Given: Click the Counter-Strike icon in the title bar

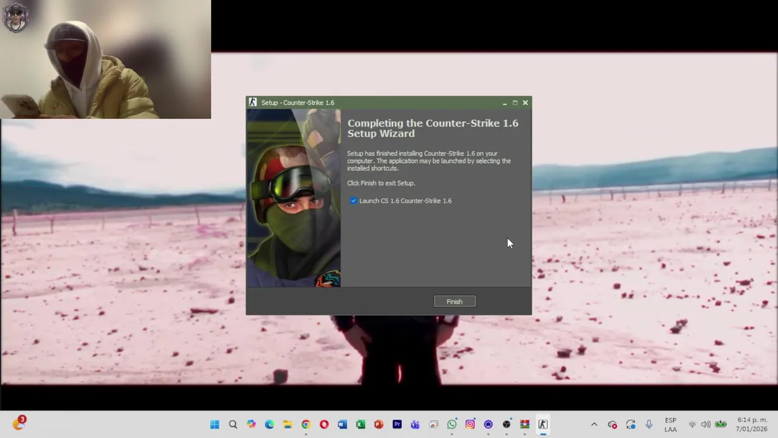Looking at the screenshot, I should tap(253, 103).
